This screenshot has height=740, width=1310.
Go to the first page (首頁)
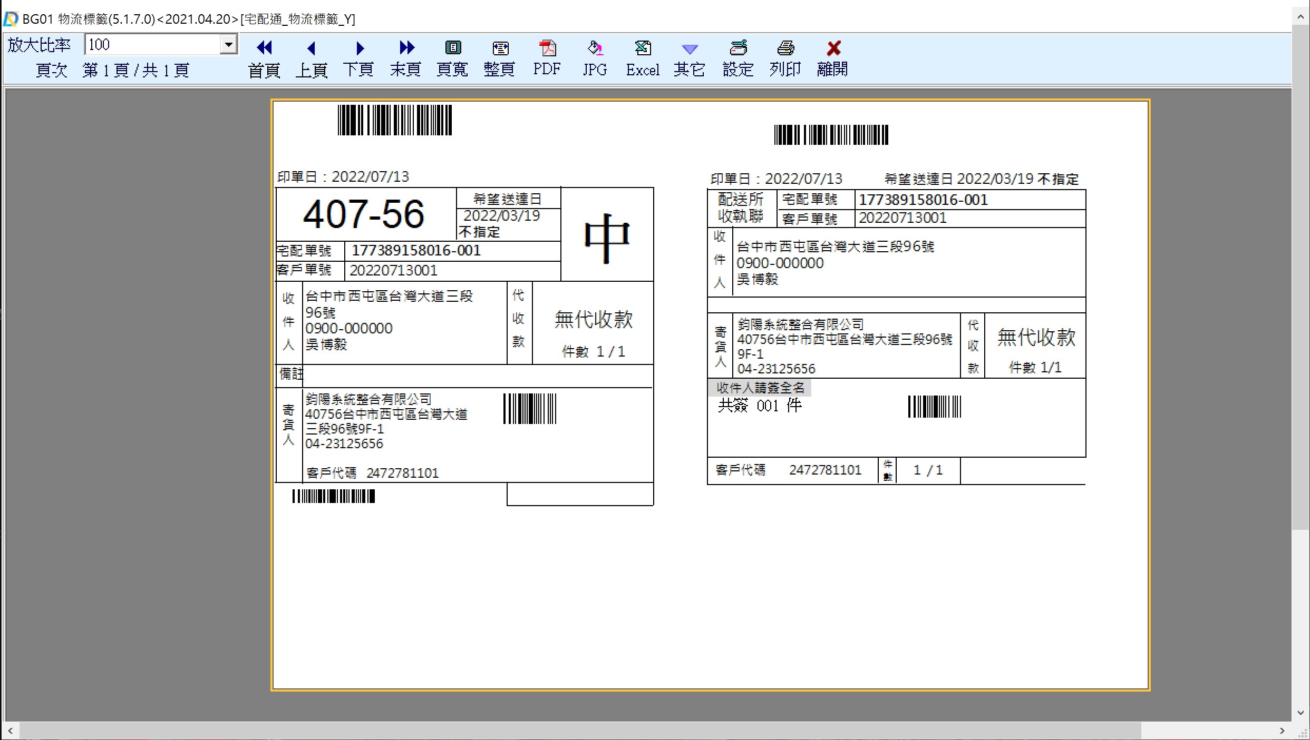pos(264,58)
